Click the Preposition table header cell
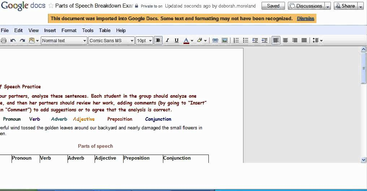This screenshot has width=367, height=191. click(143, 159)
